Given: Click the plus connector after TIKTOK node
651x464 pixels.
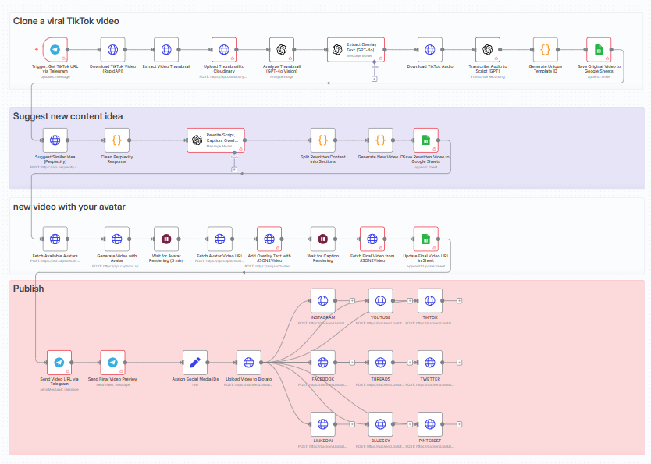Looking at the screenshot, I should pos(459,300).
